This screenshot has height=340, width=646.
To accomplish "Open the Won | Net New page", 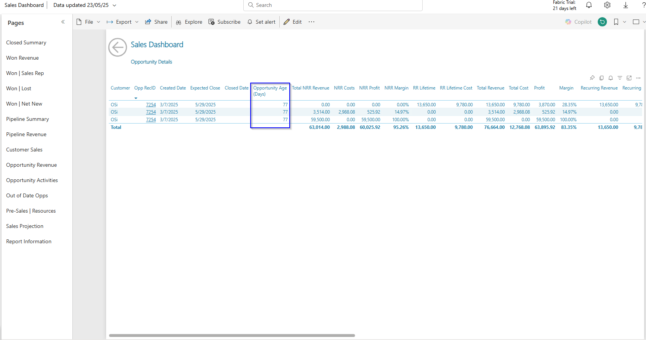I will point(24,104).
